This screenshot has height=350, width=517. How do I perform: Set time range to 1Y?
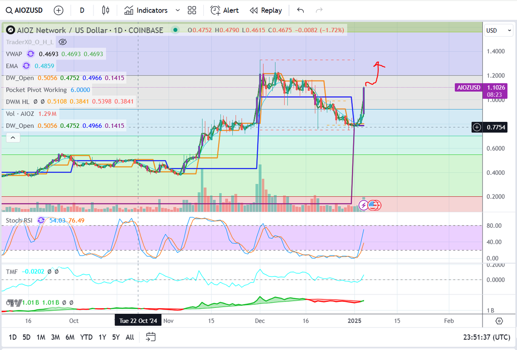(x=102, y=337)
